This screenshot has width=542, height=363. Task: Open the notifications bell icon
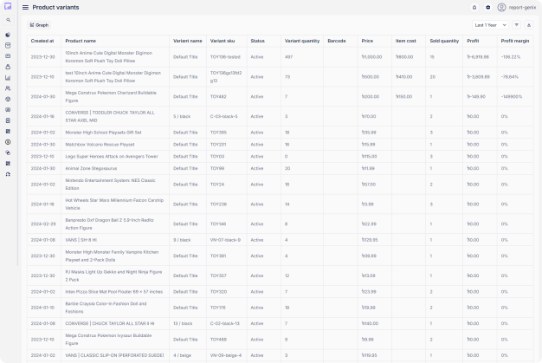[x=474, y=7]
